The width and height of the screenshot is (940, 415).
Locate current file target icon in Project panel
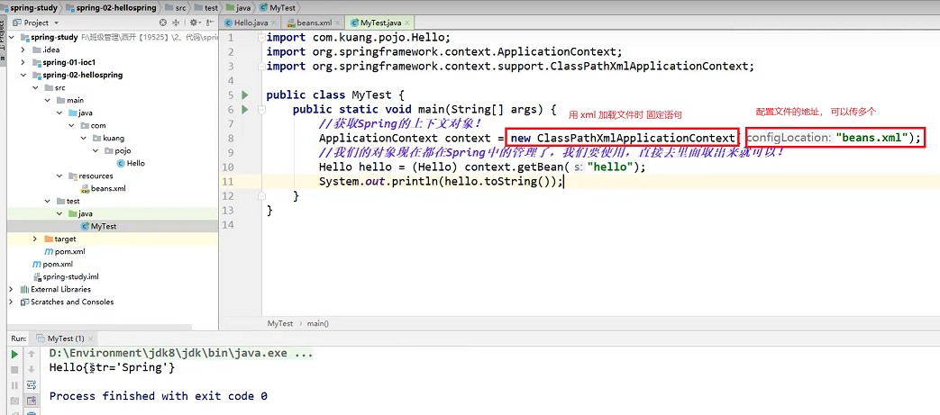pyautogui.click(x=162, y=23)
